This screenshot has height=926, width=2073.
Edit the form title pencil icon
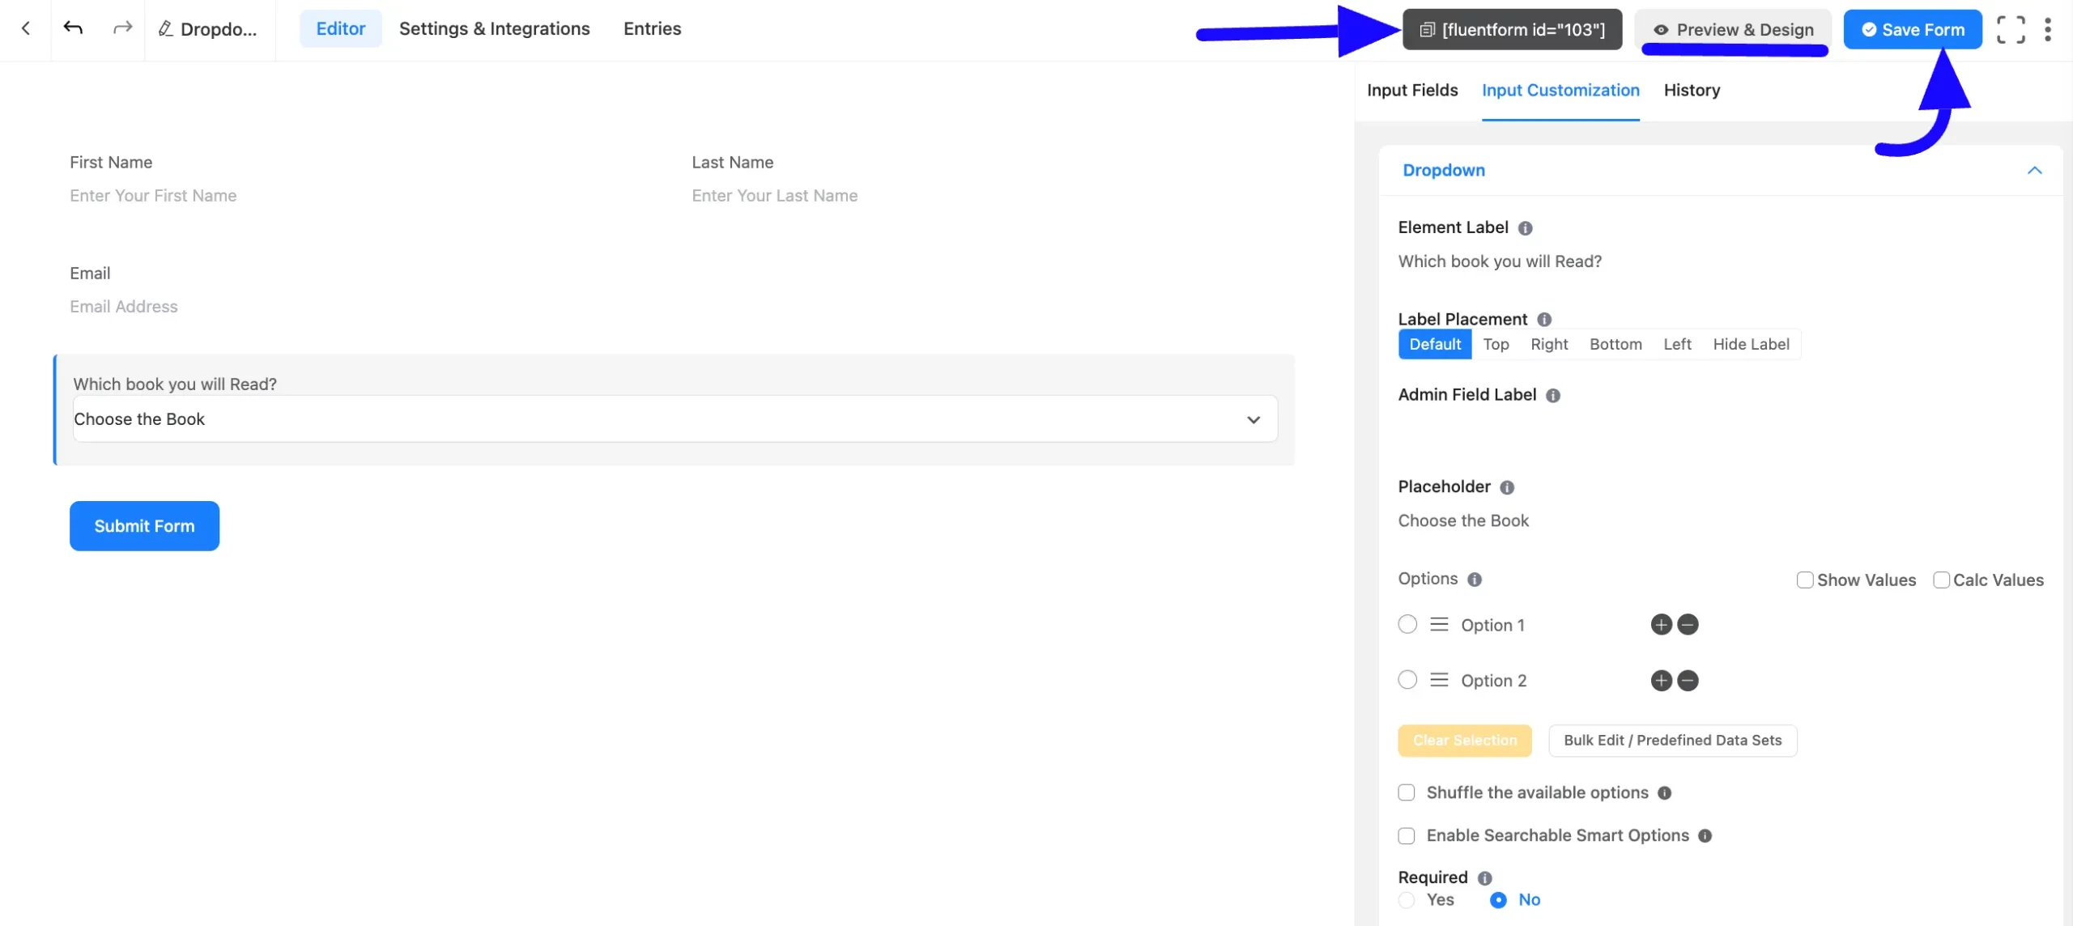point(165,29)
